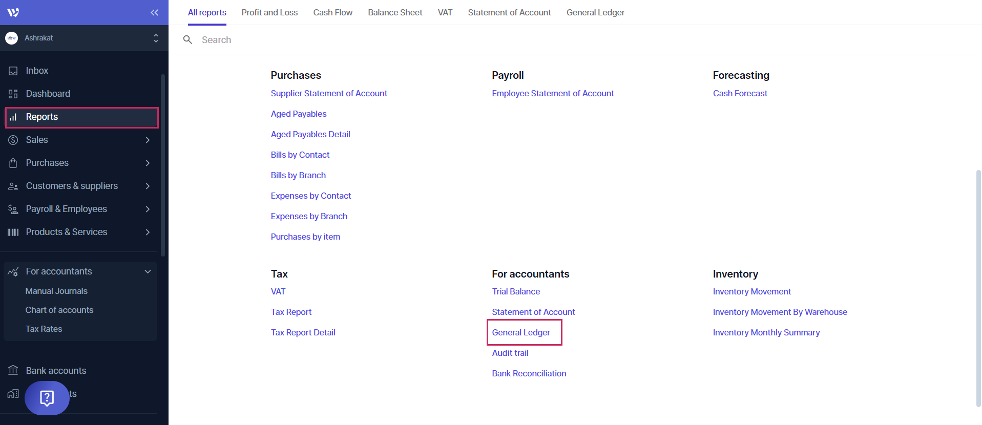The image size is (982, 425).
Task: Open the help question-mark bubble
Action: pos(47,398)
